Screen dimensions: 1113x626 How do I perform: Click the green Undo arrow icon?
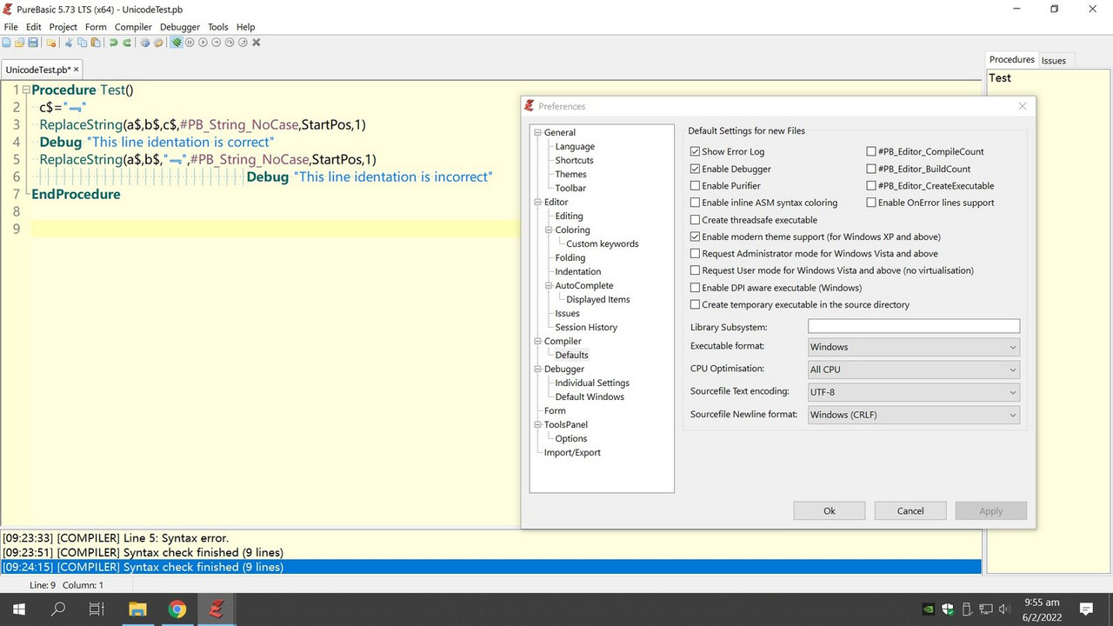(113, 43)
